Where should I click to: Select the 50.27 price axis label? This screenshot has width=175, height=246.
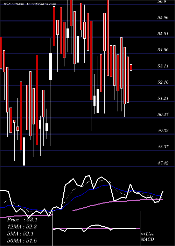tap(163, 115)
